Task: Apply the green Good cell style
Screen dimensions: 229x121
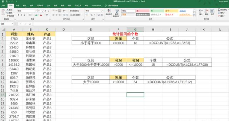Action: coord(157,11)
